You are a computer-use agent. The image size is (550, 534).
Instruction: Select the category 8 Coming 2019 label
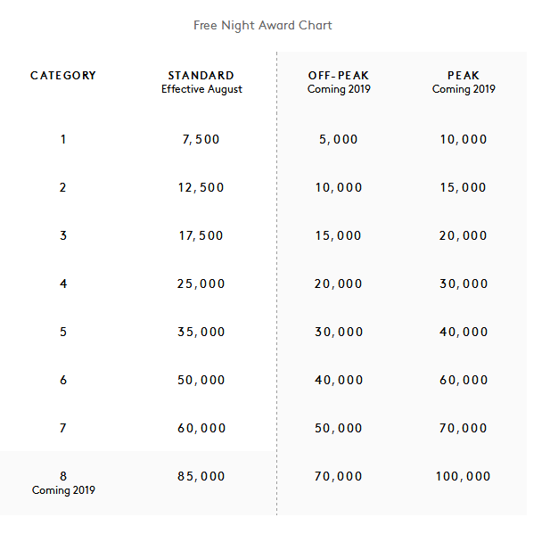tap(63, 489)
